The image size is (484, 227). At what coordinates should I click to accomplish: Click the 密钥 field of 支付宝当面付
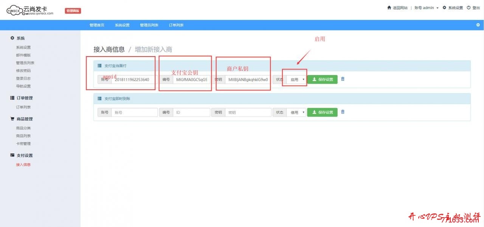(x=248, y=80)
